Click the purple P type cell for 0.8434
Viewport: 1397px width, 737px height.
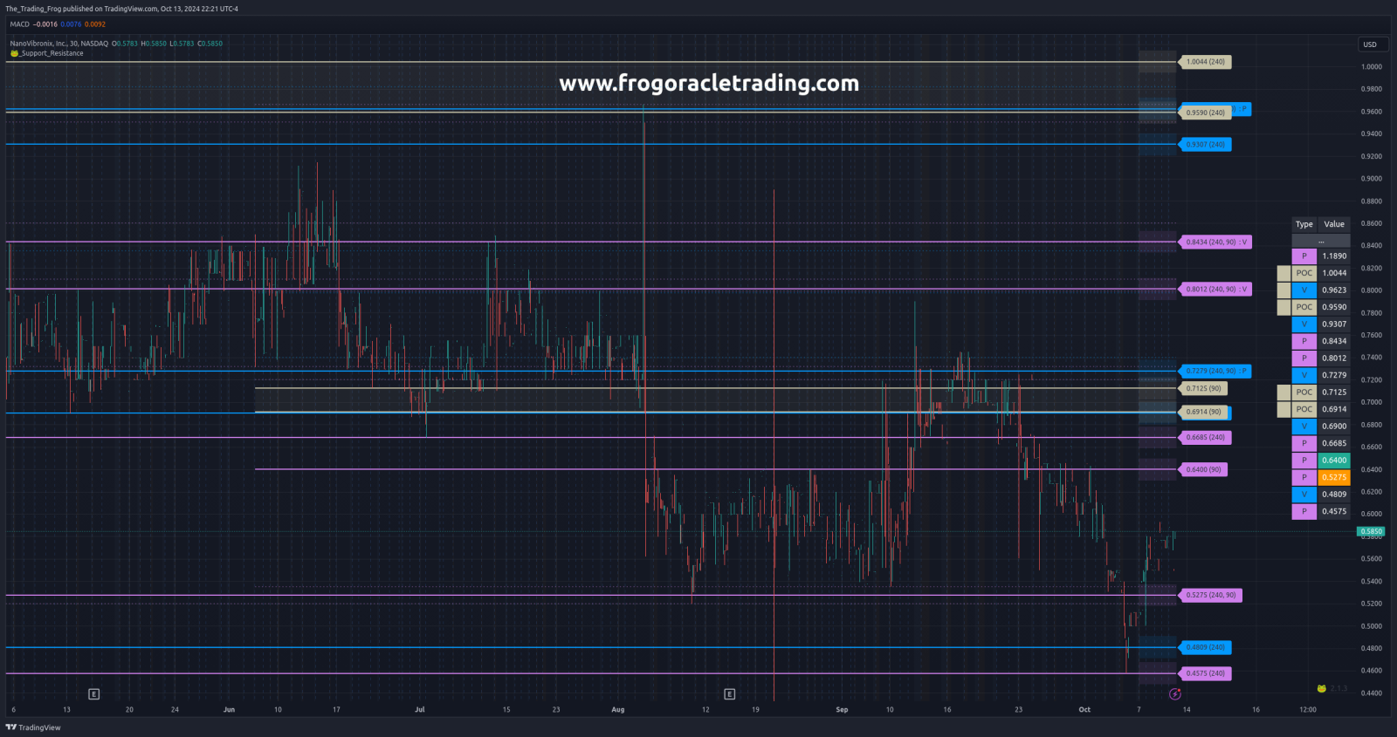(1304, 341)
